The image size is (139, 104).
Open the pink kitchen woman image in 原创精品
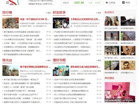point(120,92)
